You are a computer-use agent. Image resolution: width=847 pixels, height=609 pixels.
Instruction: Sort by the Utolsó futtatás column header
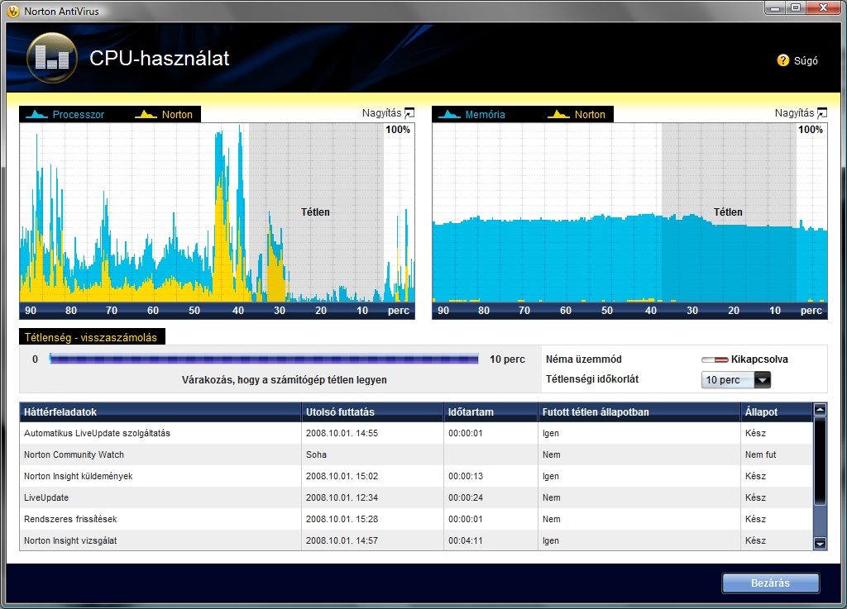(372, 412)
